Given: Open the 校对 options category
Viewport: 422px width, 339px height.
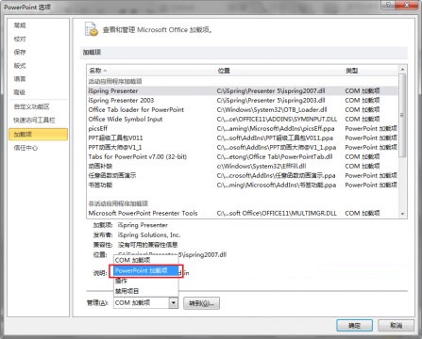Looking at the screenshot, I should [x=20, y=39].
